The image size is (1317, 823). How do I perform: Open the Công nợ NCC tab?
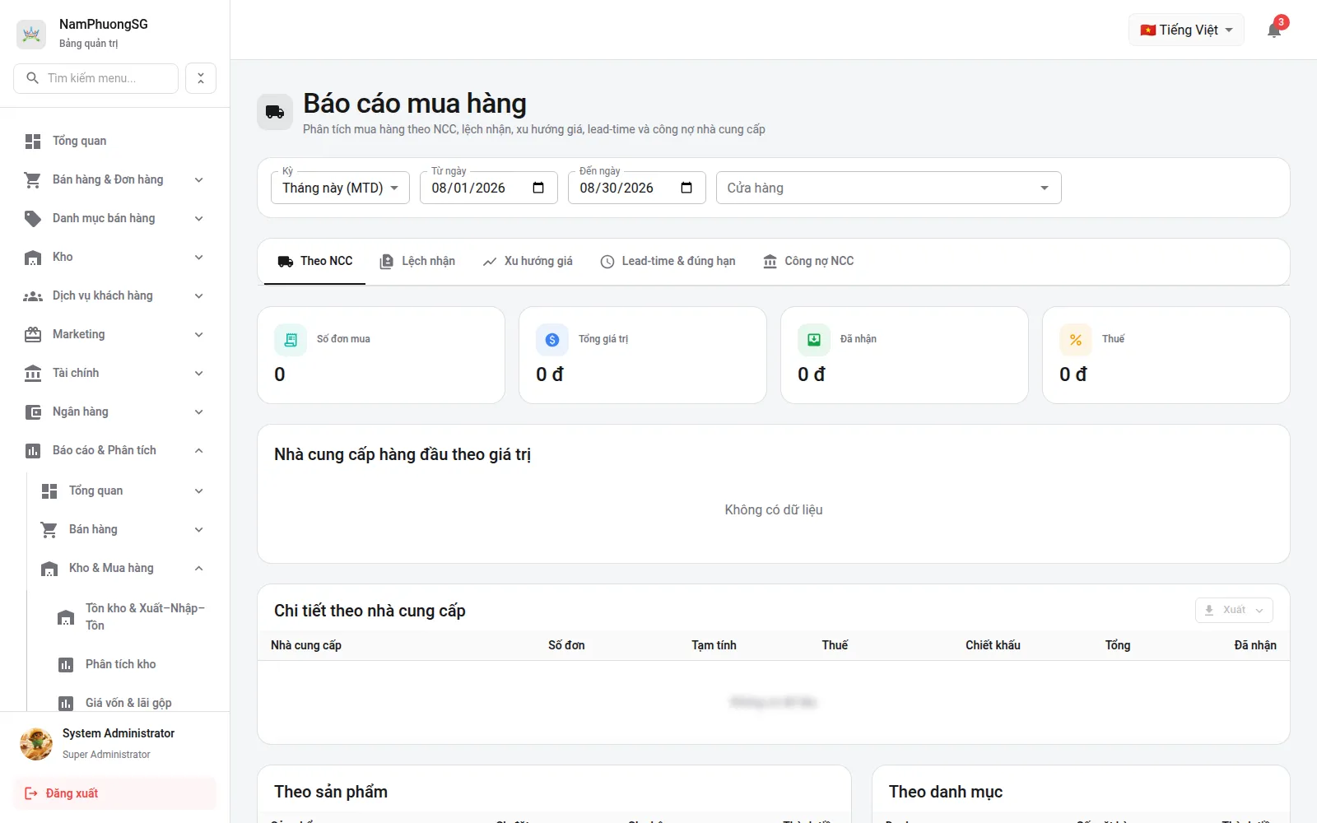pyautogui.click(x=808, y=262)
